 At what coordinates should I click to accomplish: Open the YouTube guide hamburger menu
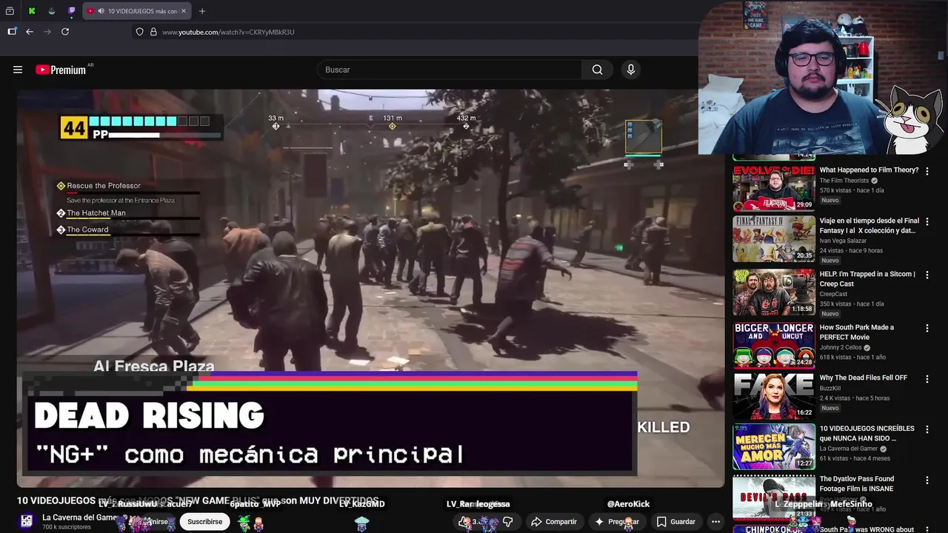pyautogui.click(x=18, y=70)
